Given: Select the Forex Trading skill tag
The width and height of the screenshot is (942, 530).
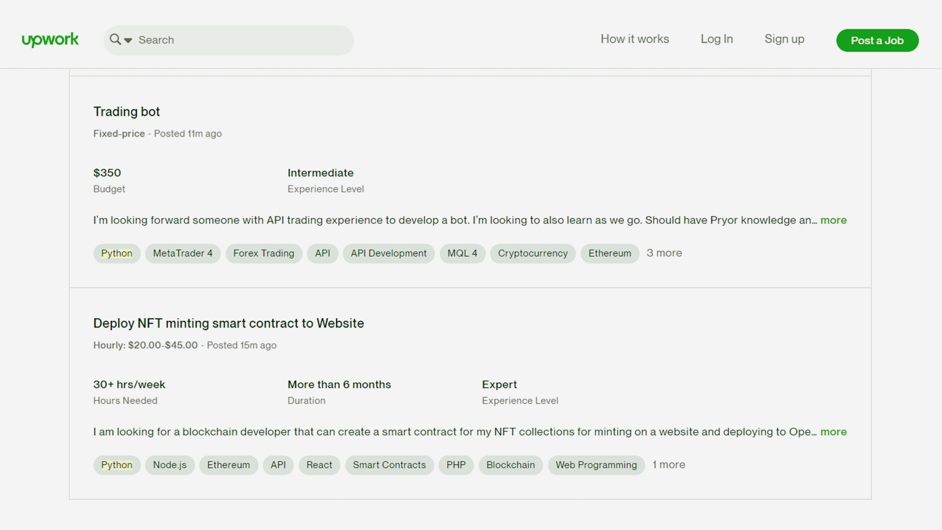Looking at the screenshot, I should pos(264,253).
